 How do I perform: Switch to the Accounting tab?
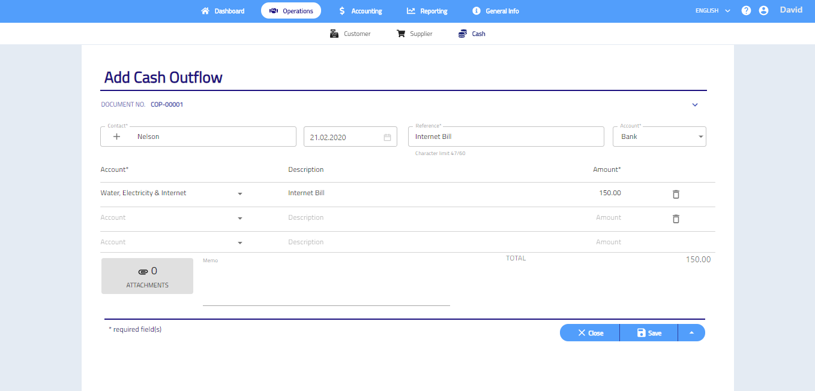point(360,11)
